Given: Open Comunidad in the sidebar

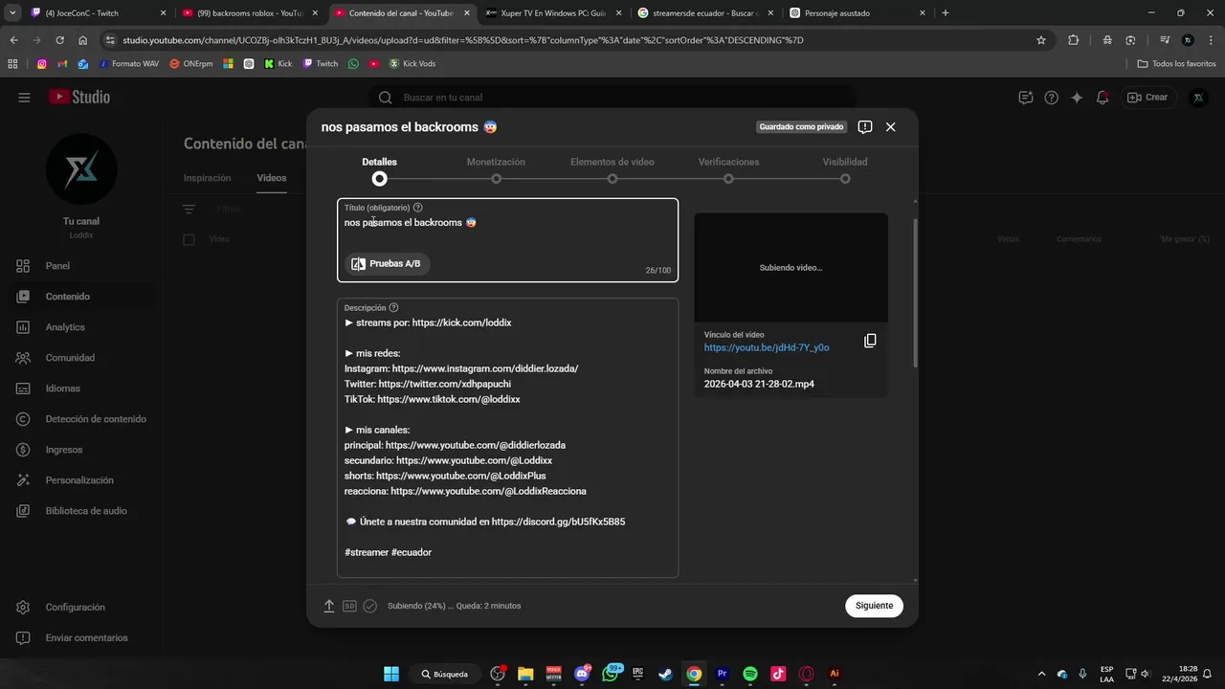Looking at the screenshot, I should click(x=79, y=358).
